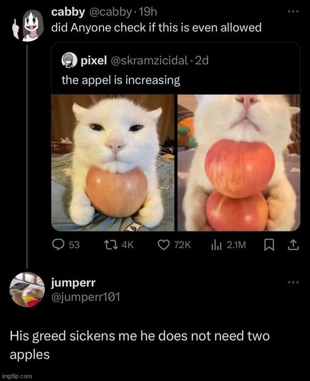This screenshot has height=381, width=310.
Task: Click the reply speech bubble icon
Action: 58,244
